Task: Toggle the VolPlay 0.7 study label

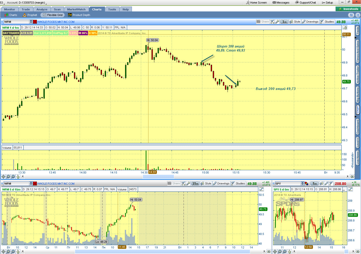Action: click(61, 33)
